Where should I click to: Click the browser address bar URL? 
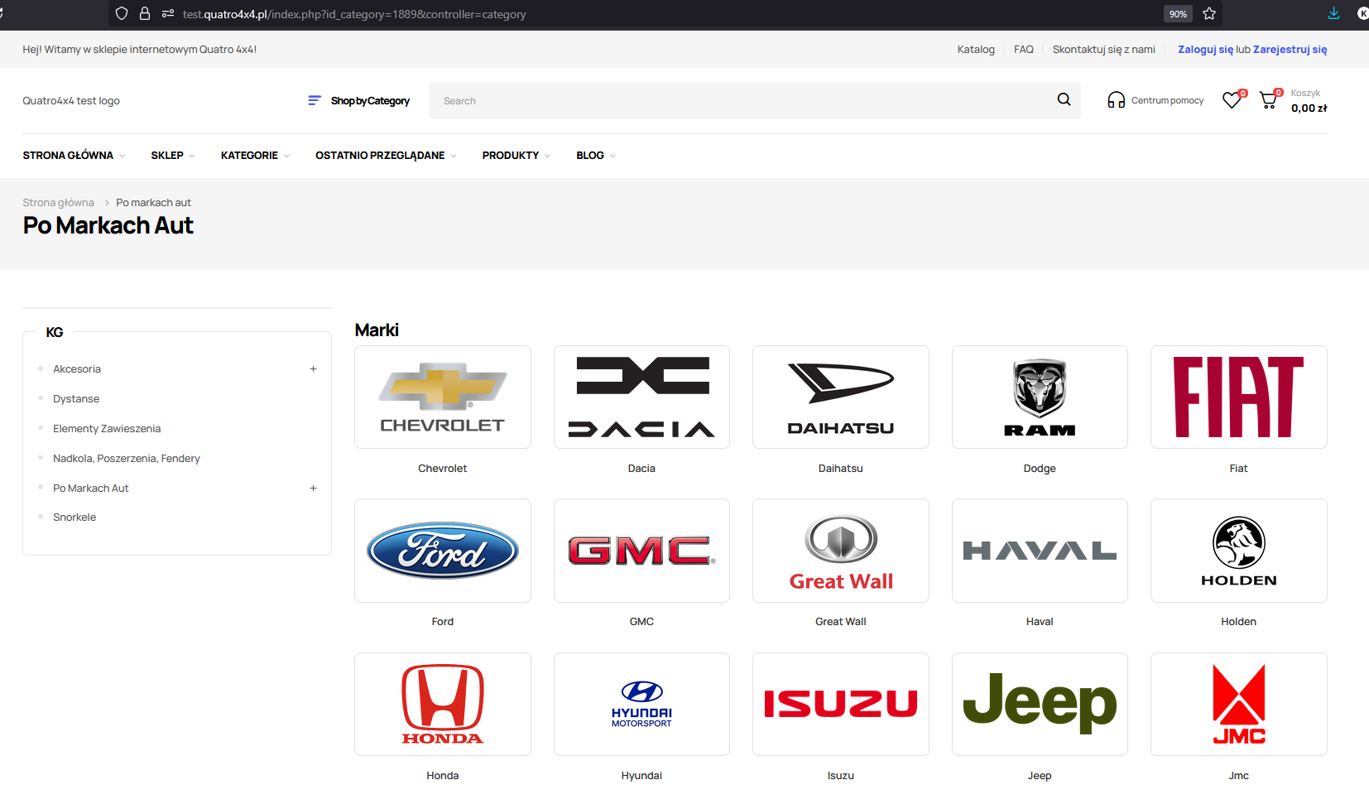pos(354,14)
